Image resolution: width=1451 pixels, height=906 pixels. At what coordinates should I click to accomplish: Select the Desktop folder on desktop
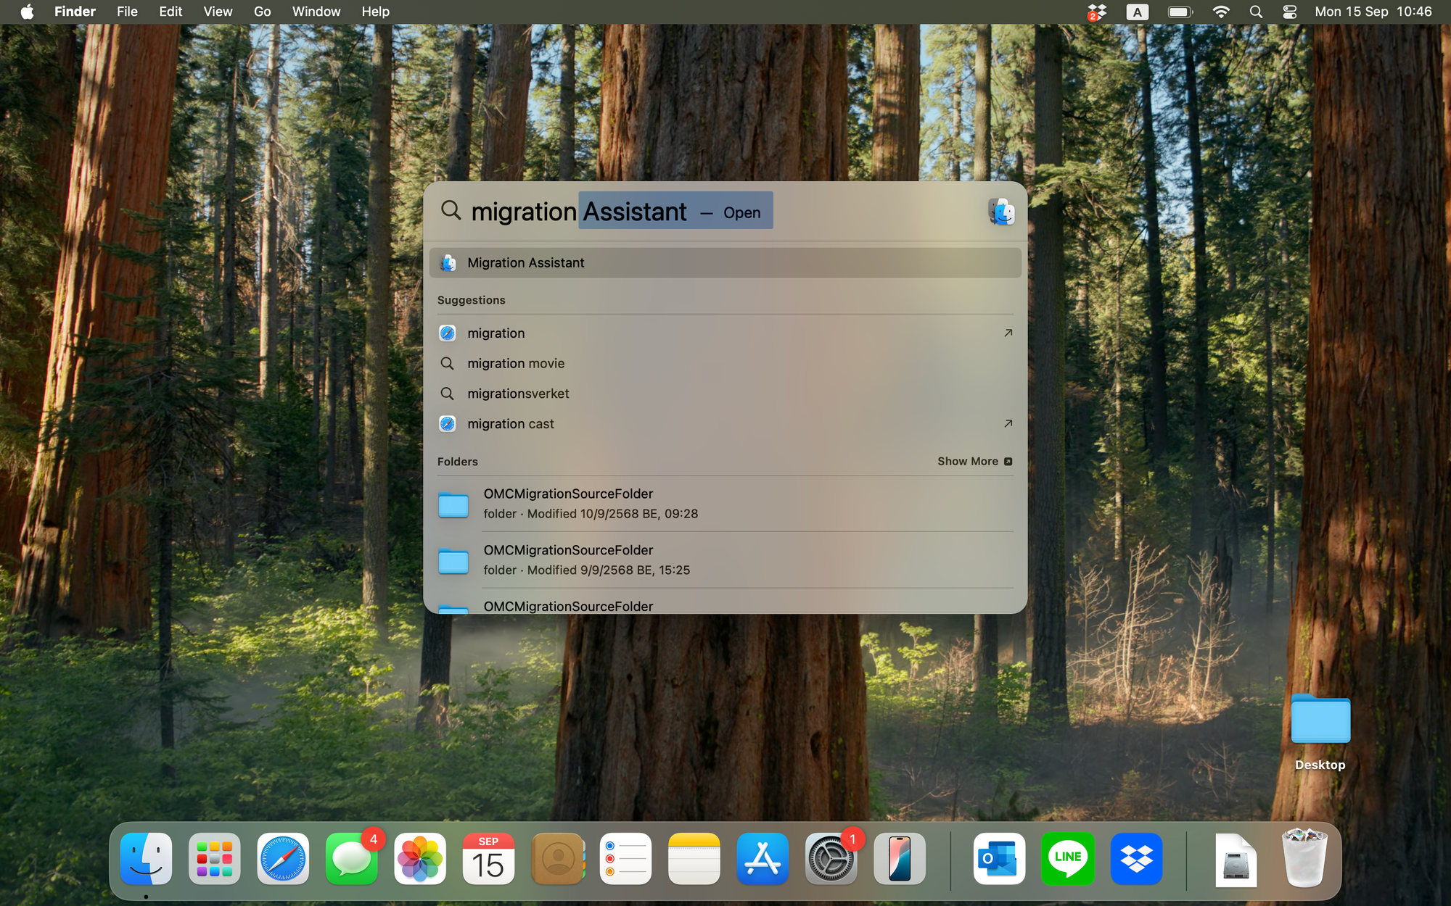click(1320, 732)
